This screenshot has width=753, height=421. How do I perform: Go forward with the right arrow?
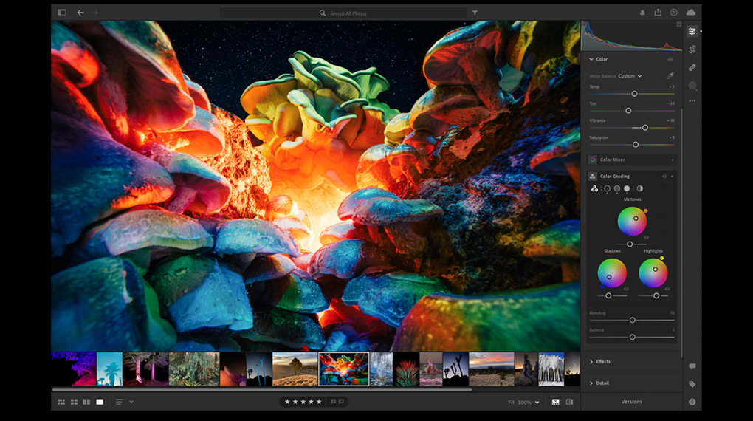tap(94, 13)
